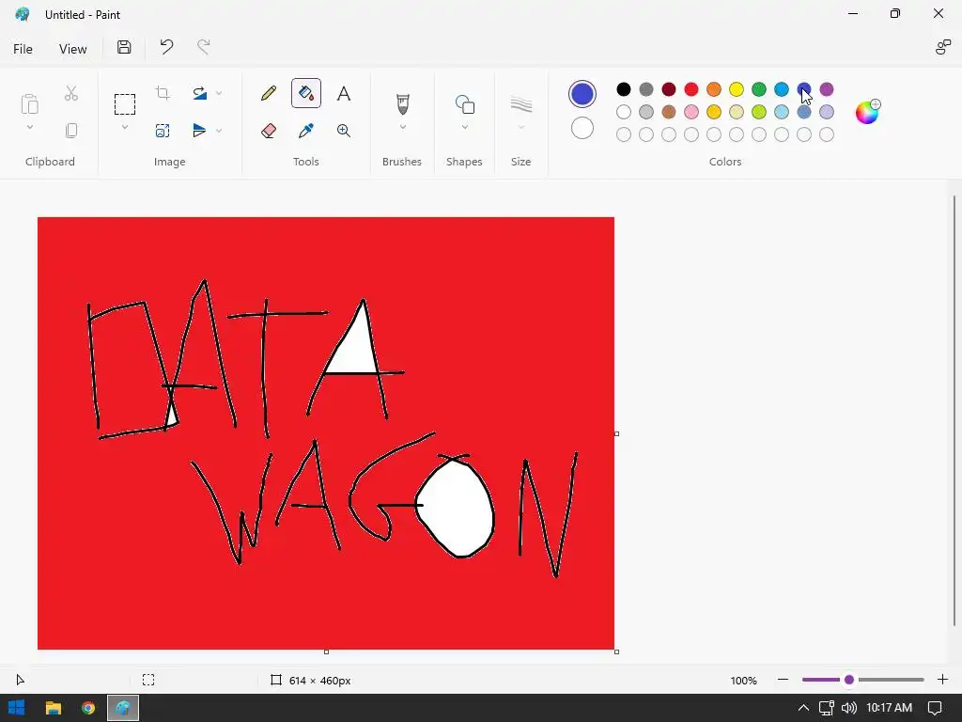Expand the Size dropdown chevron

pos(520,127)
